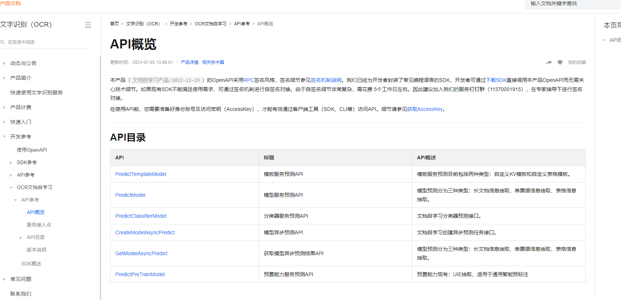Select API概览 in the sidebar
The height and width of the screenshot is (300, 621).
pos(36,212)
